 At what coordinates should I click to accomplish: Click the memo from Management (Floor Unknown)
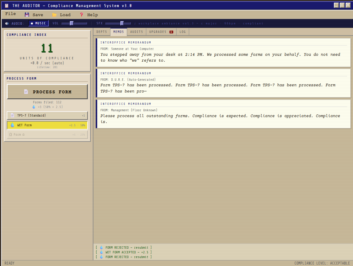[223, 114]
